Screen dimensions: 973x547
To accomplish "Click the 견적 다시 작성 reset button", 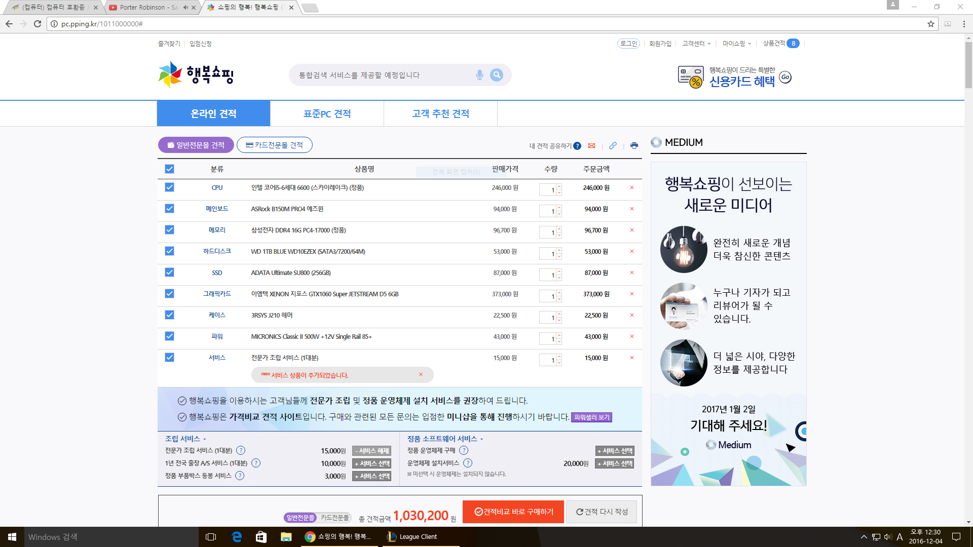I will click(x=602, y=512).
